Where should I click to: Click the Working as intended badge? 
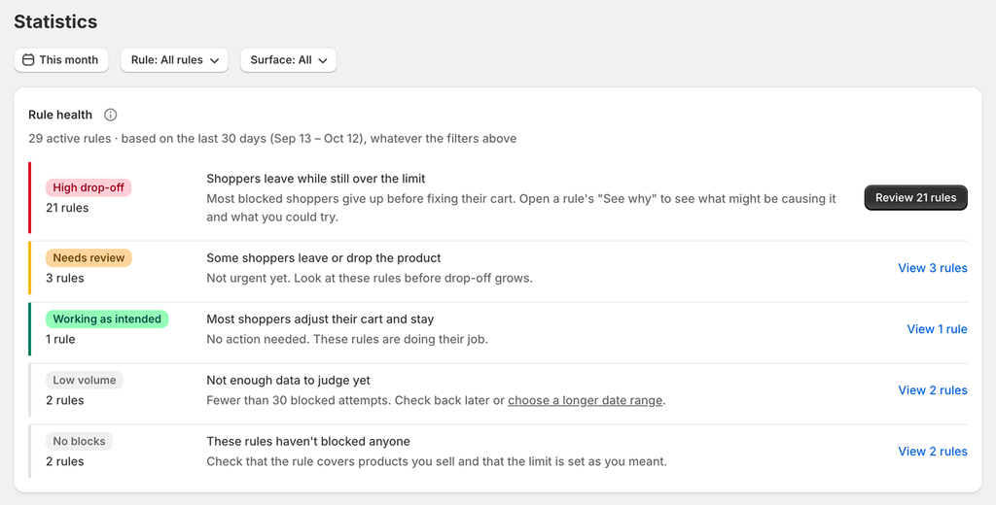click(107, 320)
